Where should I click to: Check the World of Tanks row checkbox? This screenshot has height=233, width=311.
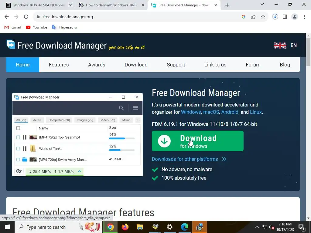point(18,149)
